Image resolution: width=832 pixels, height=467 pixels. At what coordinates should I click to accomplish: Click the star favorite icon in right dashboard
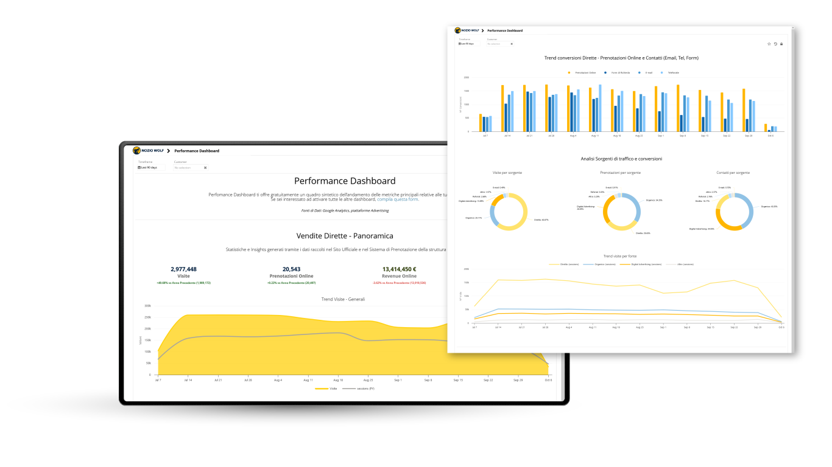tap(769, 44)
